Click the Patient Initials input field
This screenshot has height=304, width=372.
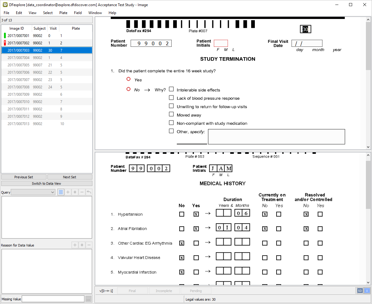(221, 43)
